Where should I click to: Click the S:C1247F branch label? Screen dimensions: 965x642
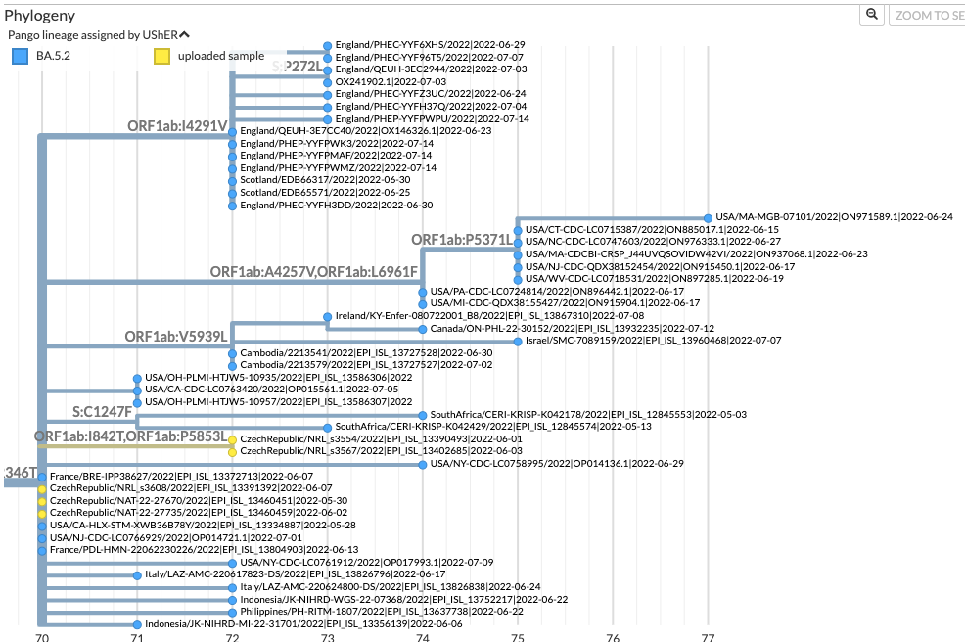point(102,412)
